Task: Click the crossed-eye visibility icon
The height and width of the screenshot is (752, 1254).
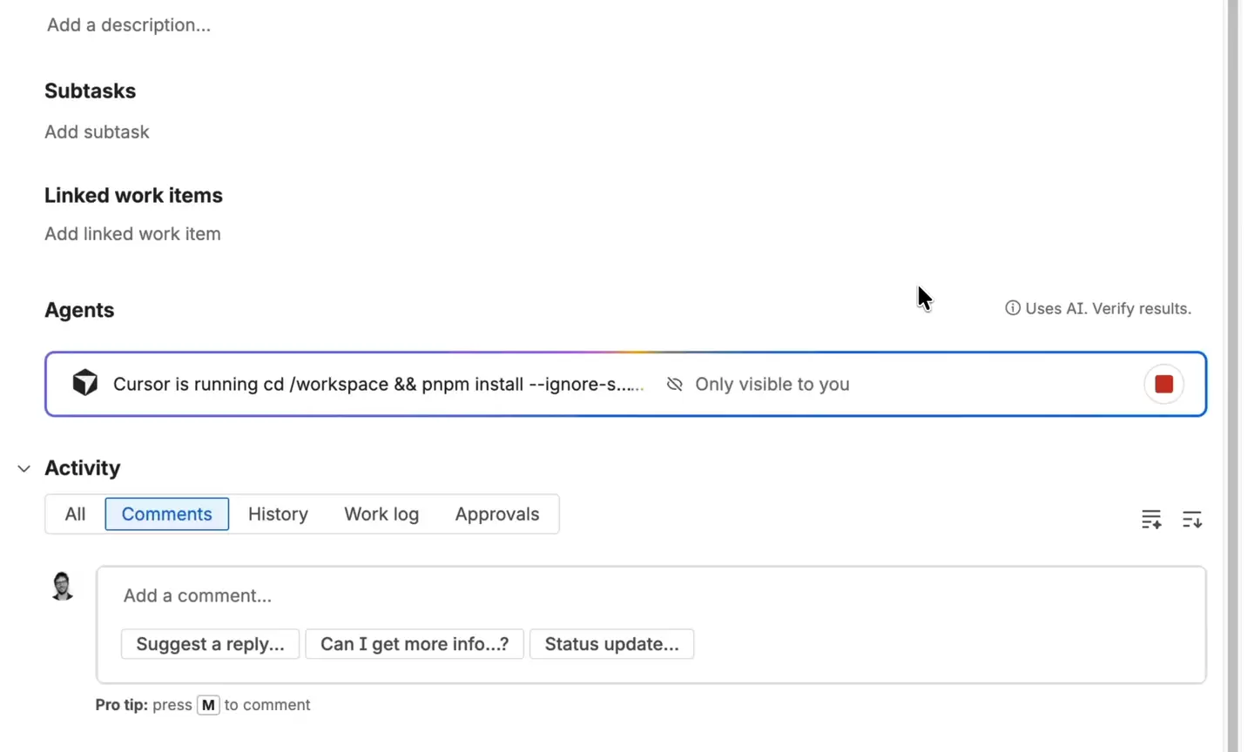Action: pos(674,384)
